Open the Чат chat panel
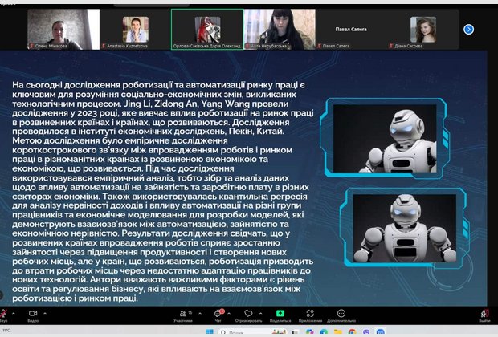This screenshot has height=337, width=498. click(217, 311)
